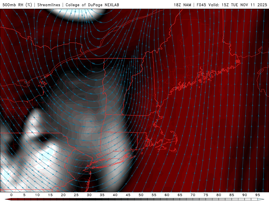The width and height of the screenshot is (269, 201).
Task: Click the "Streamlines" header label
Action: (49, 5)
